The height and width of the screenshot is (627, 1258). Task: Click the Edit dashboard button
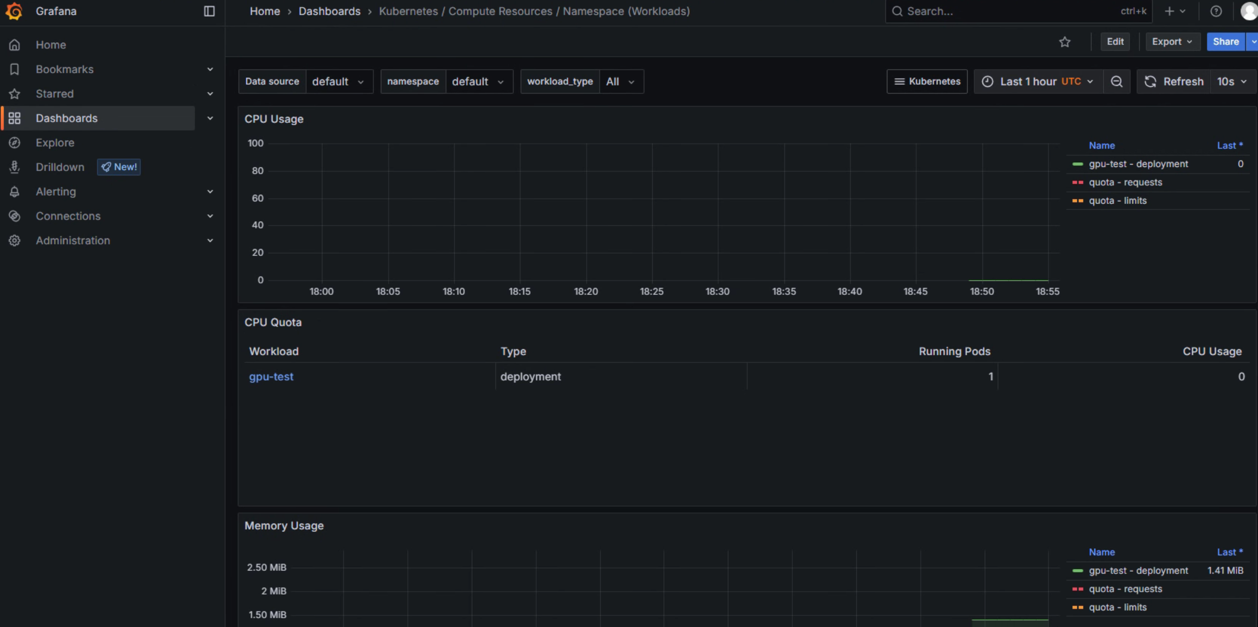click(x=1115, y=42)
